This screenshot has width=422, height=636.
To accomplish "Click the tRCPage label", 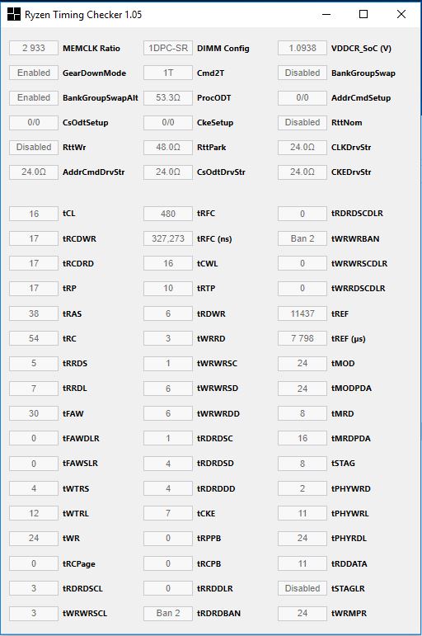I will click(79, 563).
